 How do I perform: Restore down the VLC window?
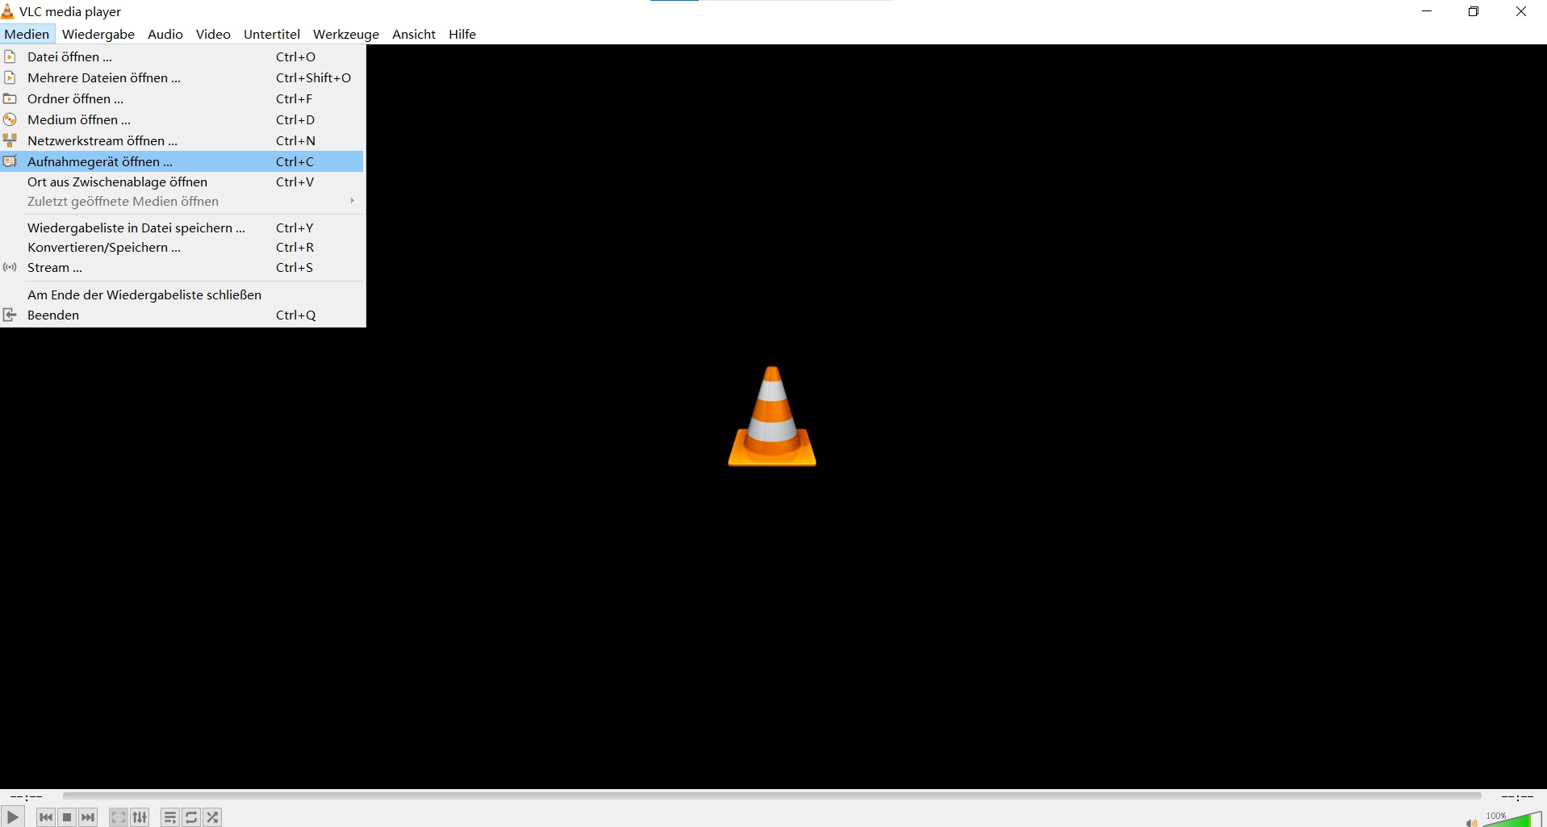[1474, 11]
